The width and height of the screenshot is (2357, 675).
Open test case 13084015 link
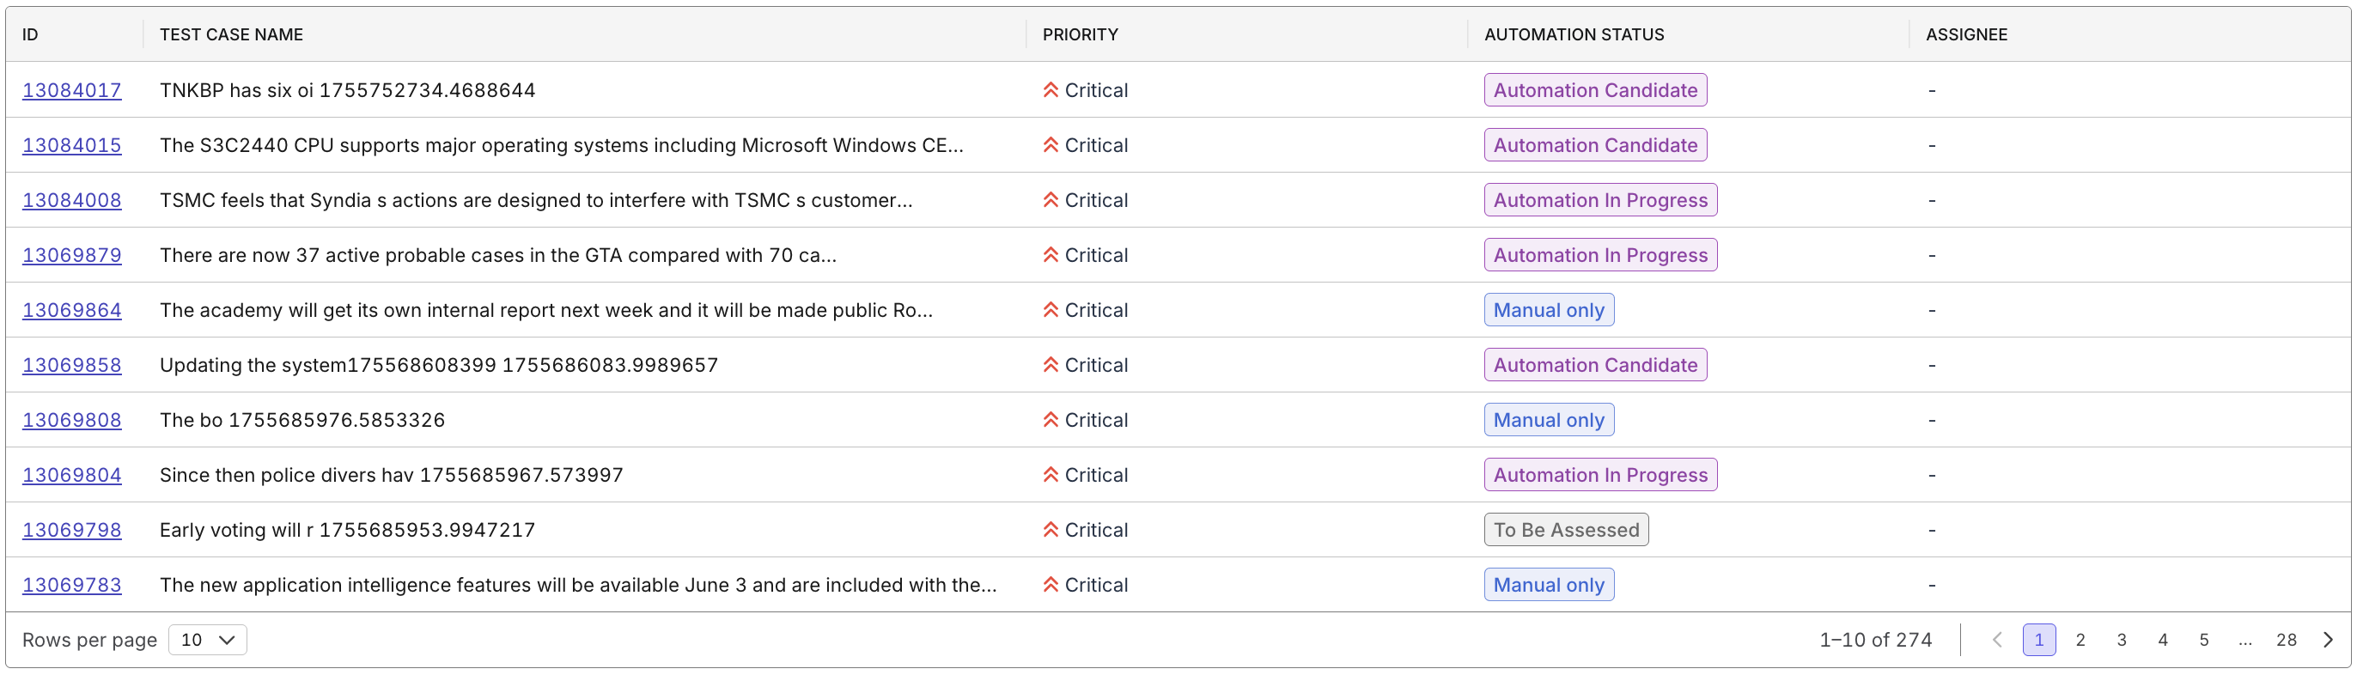[71, 145]
